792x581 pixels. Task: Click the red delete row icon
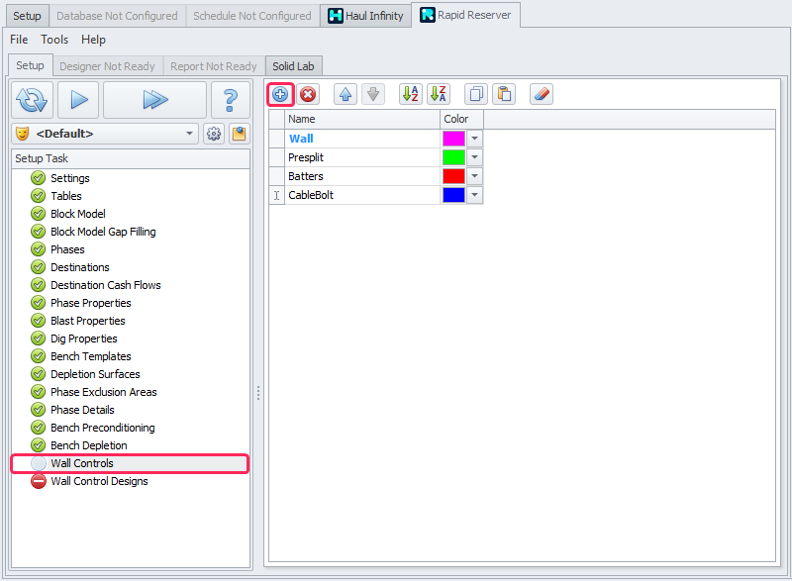coord(308,94)
